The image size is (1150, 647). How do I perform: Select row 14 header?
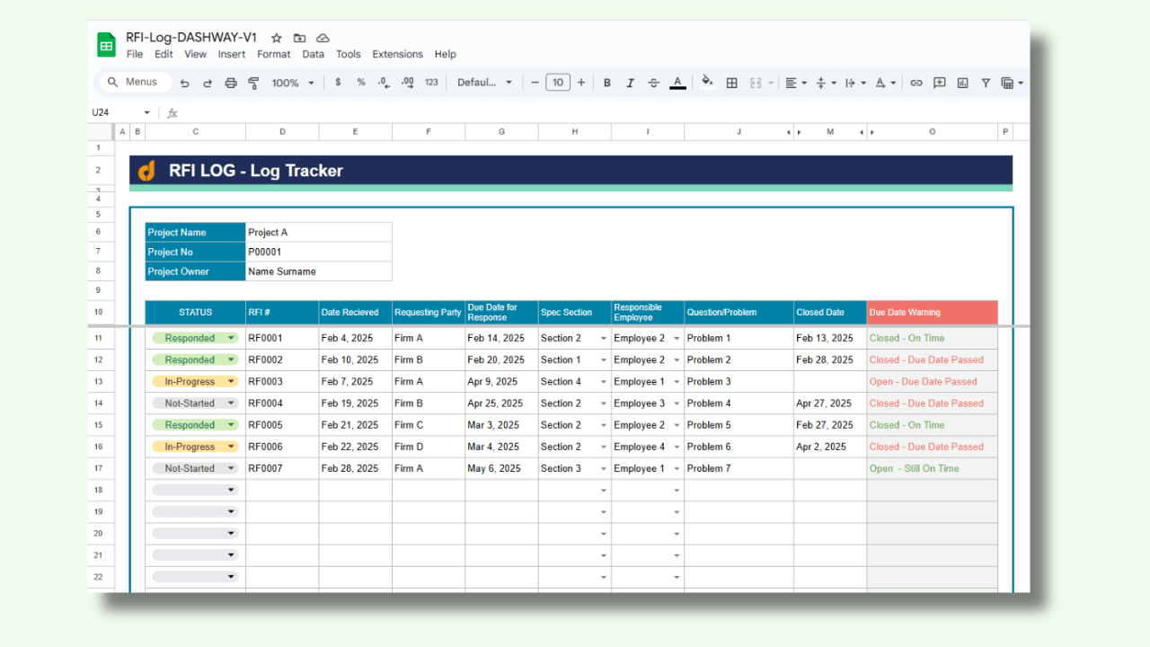99,403
